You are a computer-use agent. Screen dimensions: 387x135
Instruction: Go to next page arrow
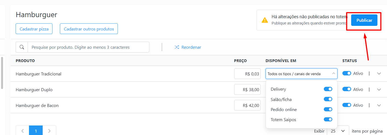[49, 131]
